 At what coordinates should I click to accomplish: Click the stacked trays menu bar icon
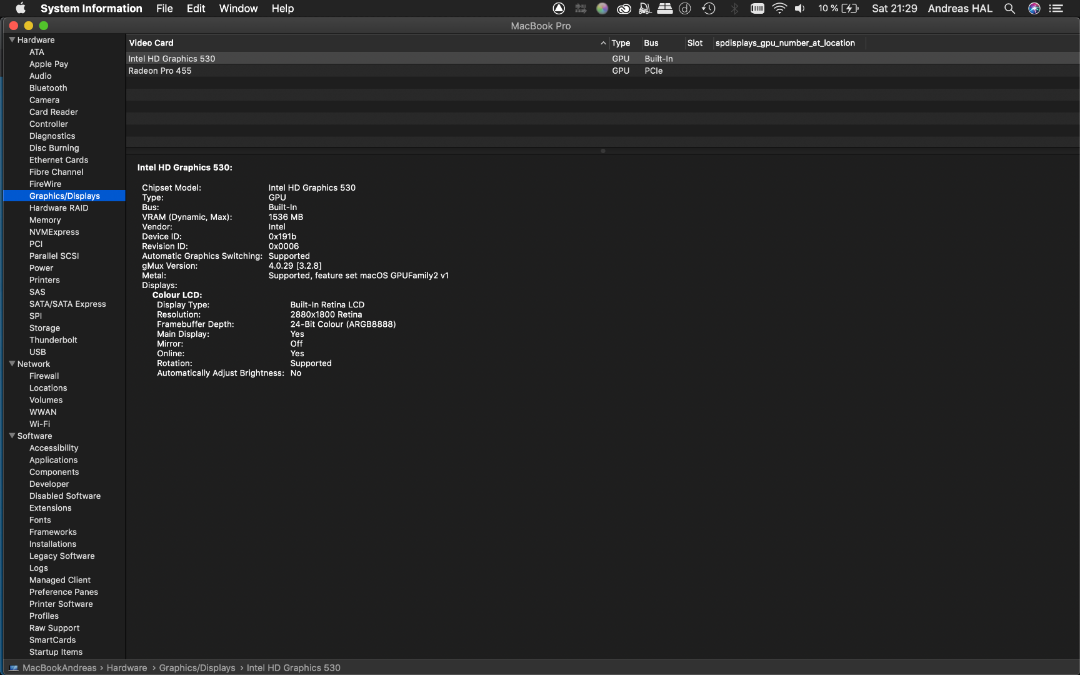click(665, 8)
